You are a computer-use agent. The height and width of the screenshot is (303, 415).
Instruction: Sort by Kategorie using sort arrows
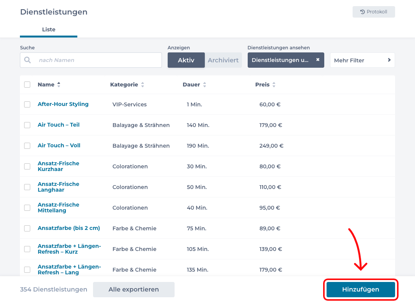point(142,85)
